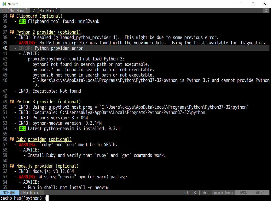Image resolution: width=271 pixels, height=201 pixels.
Task: Click the Neovim logo icon in title bar
Action: tap(4, 4)
